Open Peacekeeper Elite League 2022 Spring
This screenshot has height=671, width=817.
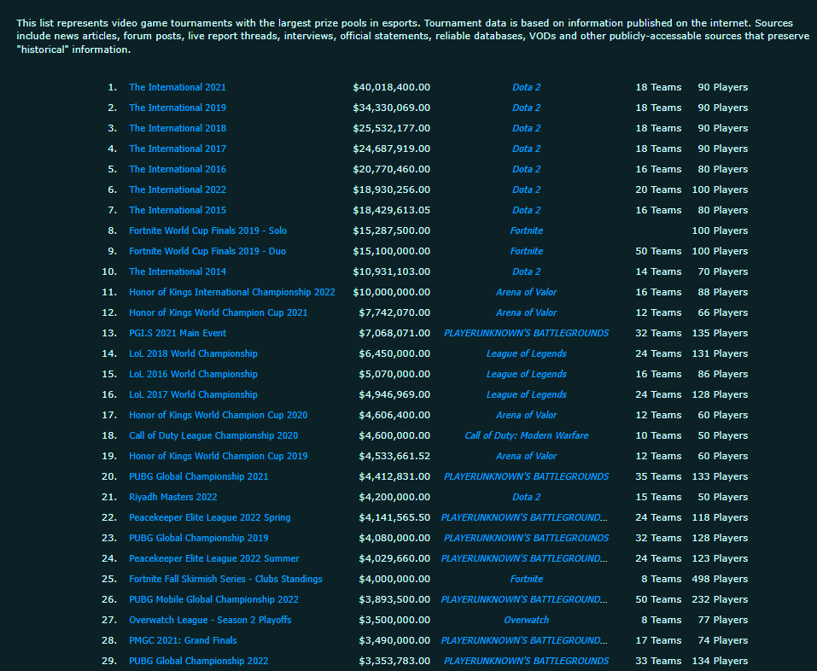click(210, 517)
